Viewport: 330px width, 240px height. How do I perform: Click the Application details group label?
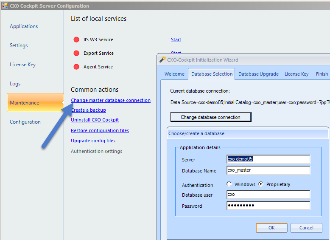(200, 147)
